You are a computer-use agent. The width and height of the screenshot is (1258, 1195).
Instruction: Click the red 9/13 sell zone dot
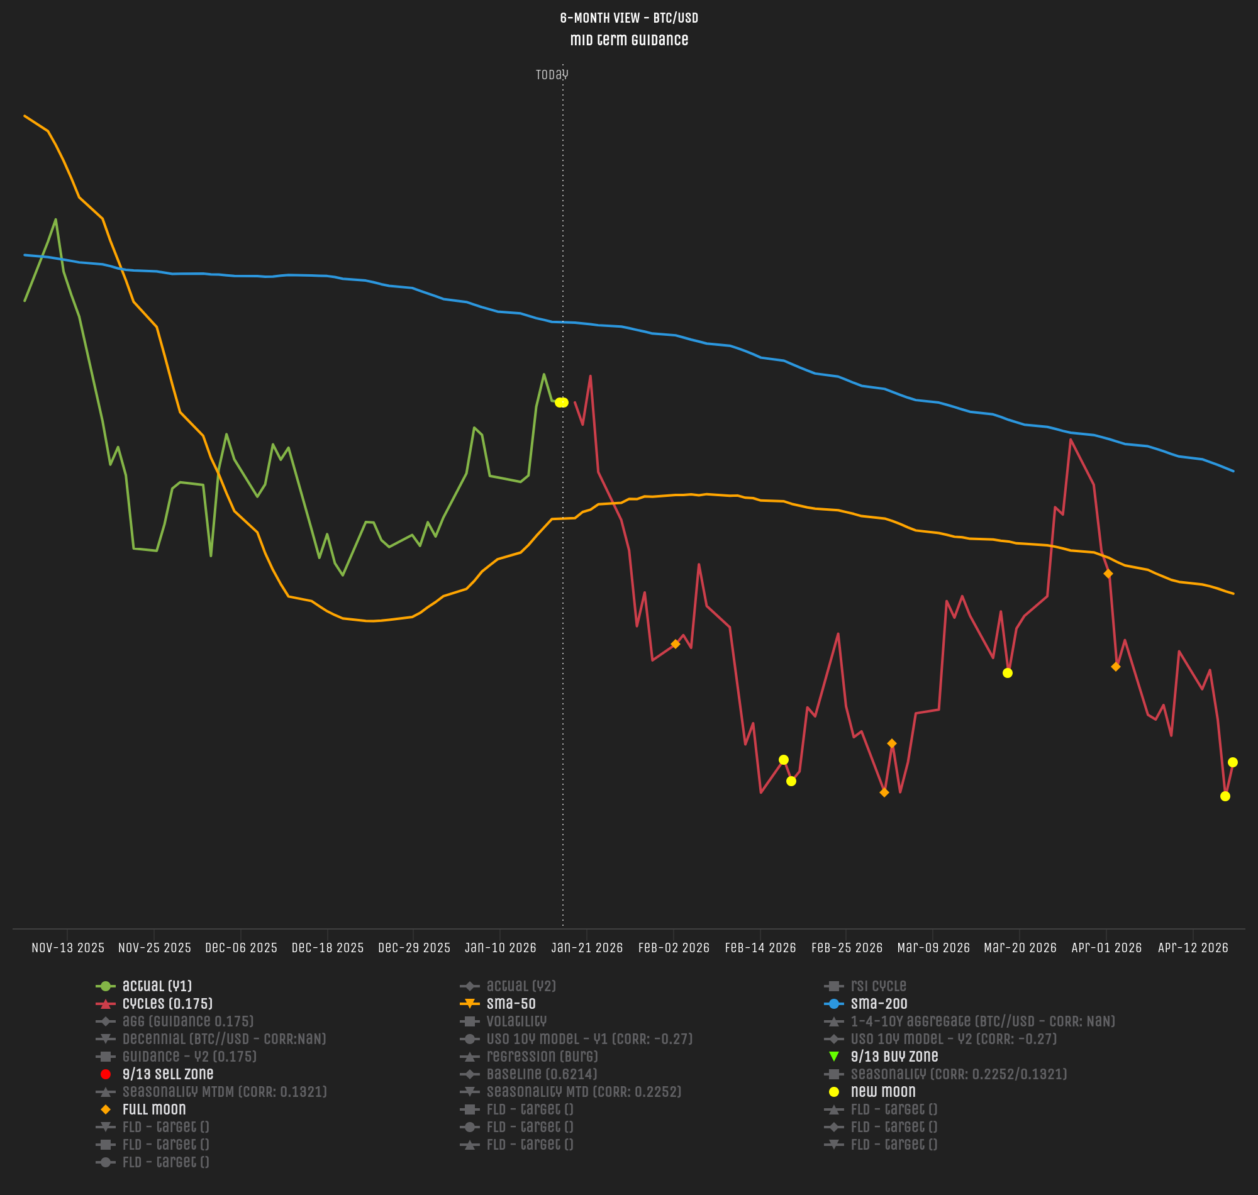[105, 1075]
